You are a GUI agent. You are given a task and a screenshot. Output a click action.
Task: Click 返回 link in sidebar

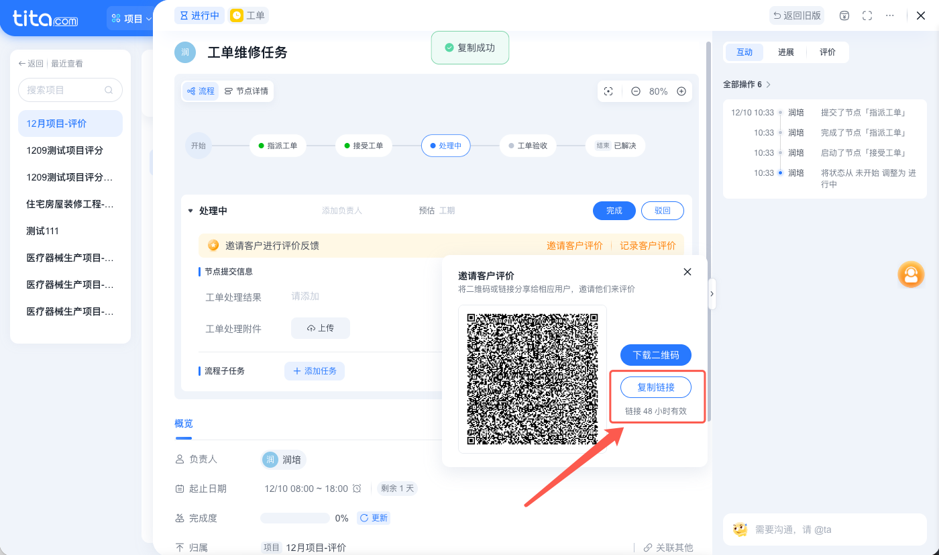click(x=31, y=64)
